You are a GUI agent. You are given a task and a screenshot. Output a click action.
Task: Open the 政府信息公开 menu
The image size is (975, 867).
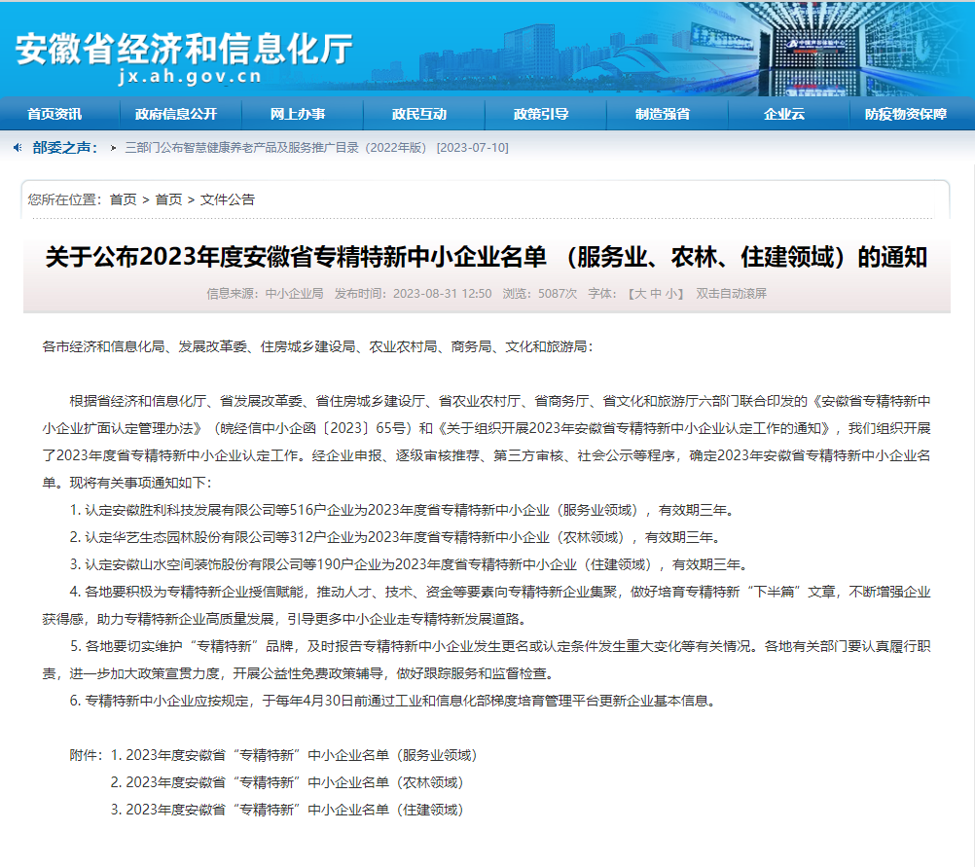click(x=176, y=114)
